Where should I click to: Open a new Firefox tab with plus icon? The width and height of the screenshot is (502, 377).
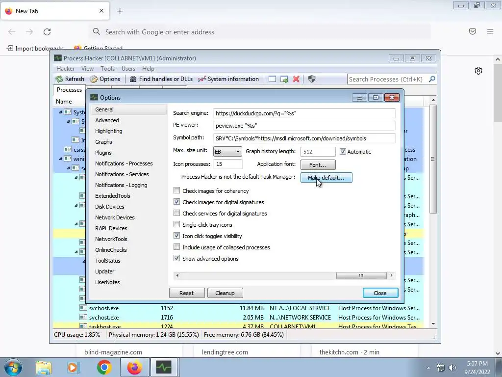[x=120, y=11]
